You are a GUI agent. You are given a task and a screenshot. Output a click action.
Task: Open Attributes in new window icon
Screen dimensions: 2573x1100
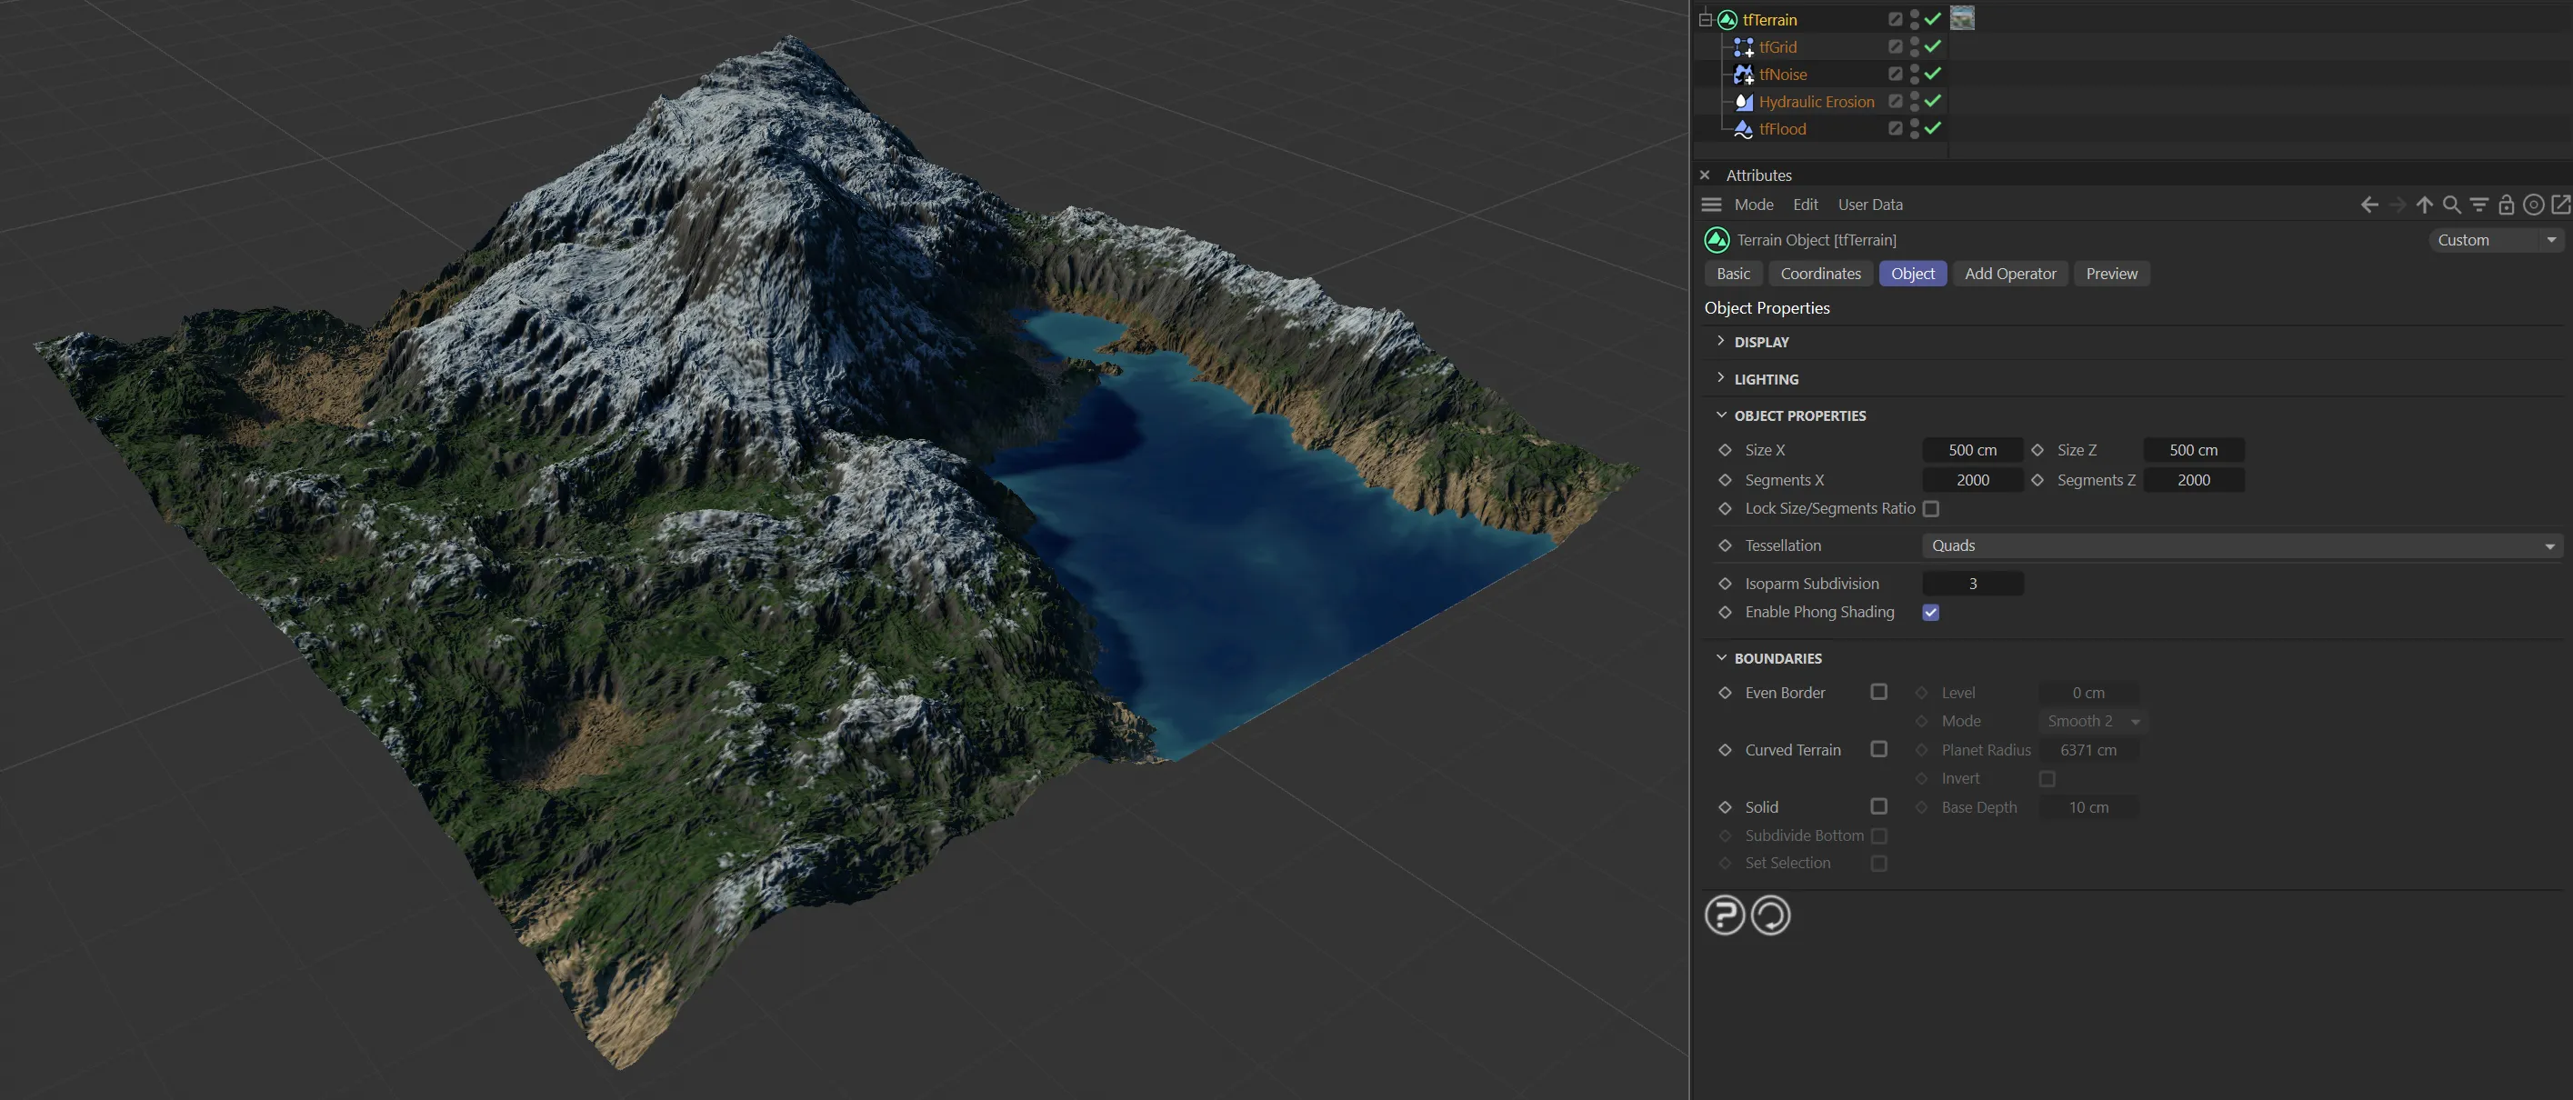[2561, 205]
